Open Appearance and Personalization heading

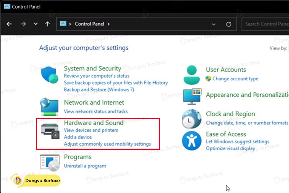247,95
